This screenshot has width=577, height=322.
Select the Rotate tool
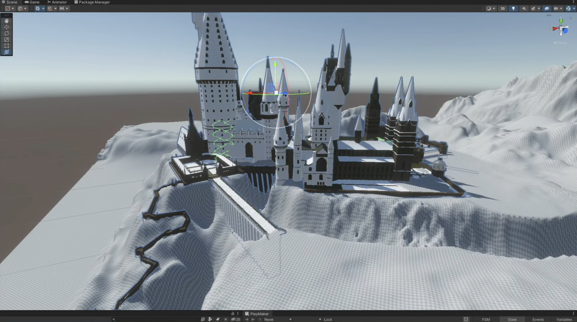(x=6, y=33)
